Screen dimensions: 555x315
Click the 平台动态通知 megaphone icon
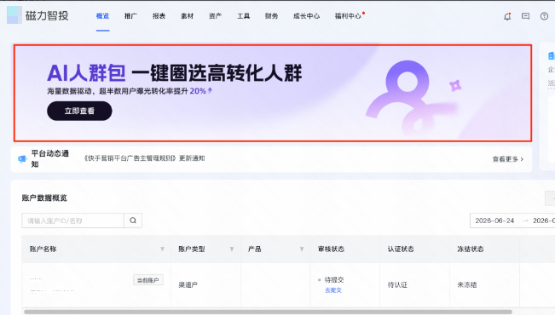[22, 159]
